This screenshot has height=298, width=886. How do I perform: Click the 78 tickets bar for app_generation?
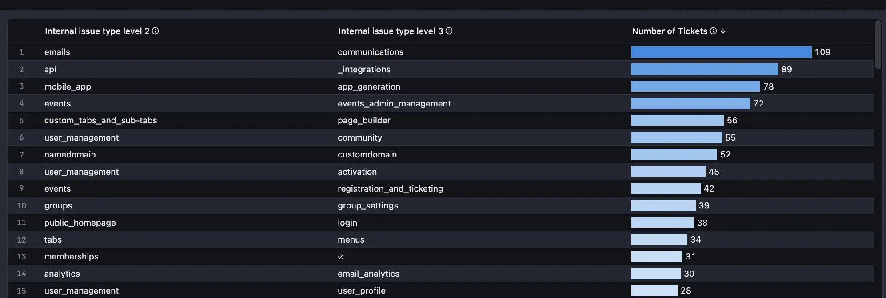[x=695, y=86]
